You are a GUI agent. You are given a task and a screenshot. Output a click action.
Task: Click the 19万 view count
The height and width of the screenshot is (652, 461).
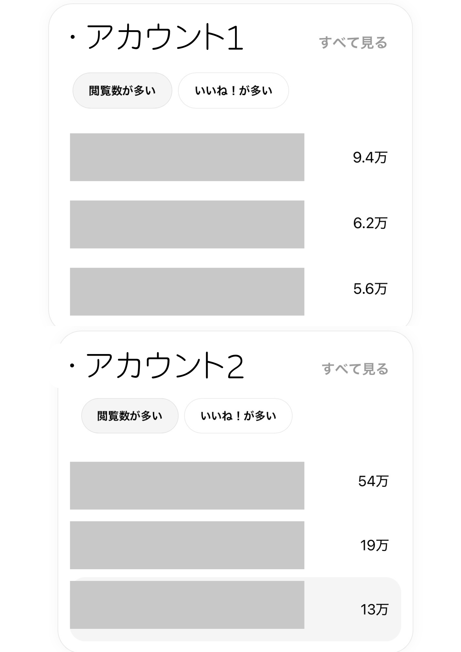point(374,545)
